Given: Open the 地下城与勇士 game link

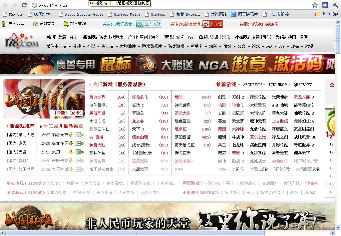Looking at the screenshot, I should pos(101,169).
